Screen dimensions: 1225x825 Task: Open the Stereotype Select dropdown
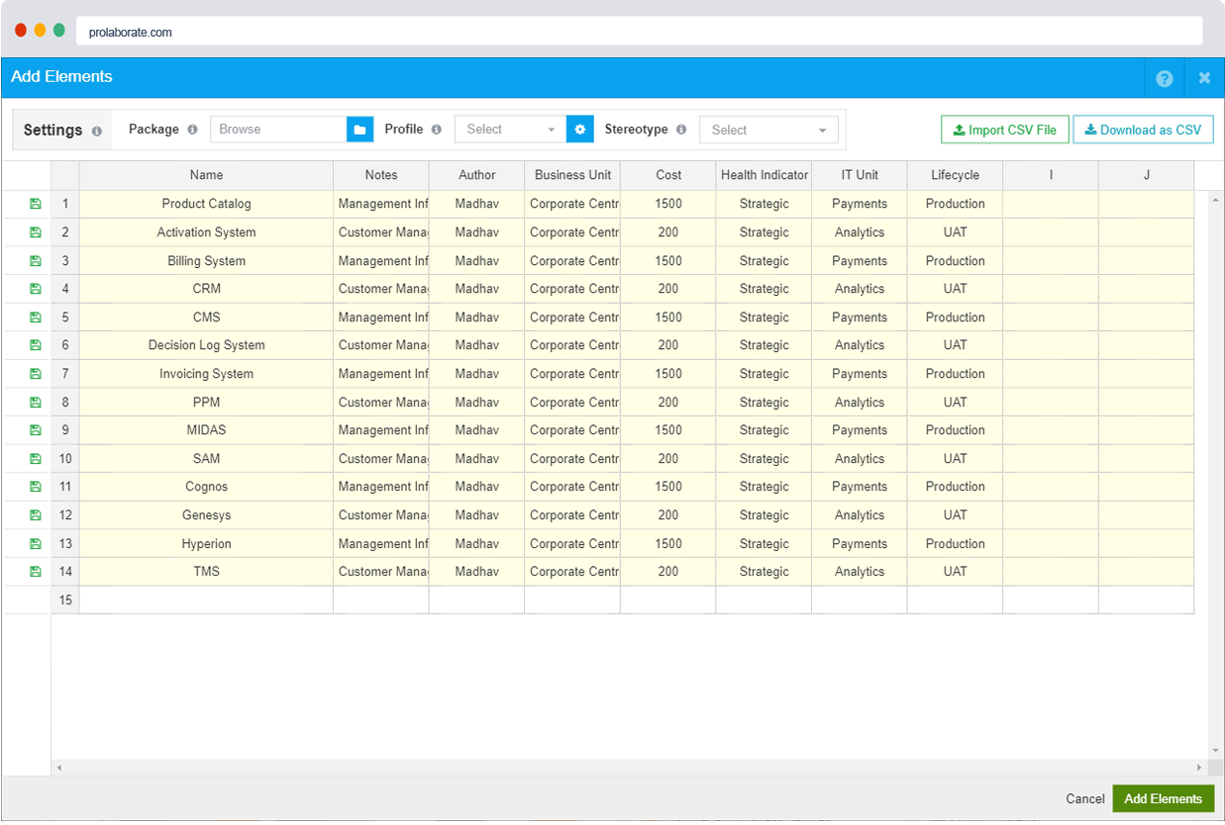pos(768,130)
